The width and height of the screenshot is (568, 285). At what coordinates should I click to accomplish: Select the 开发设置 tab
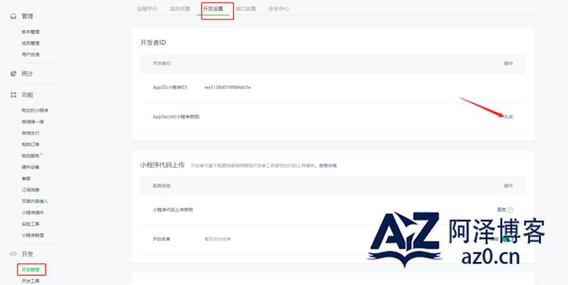point(213,9)
